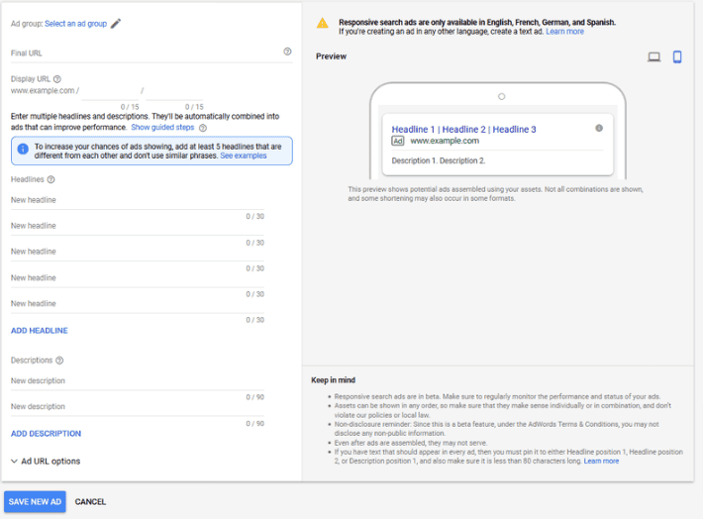Click blue info icon in headlines tip
Screen dimensions: 703x519
point(23,149)
